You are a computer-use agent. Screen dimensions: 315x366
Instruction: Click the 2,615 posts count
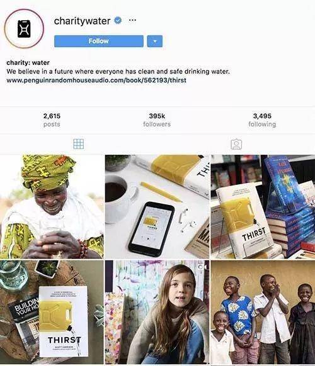(52, 120)
